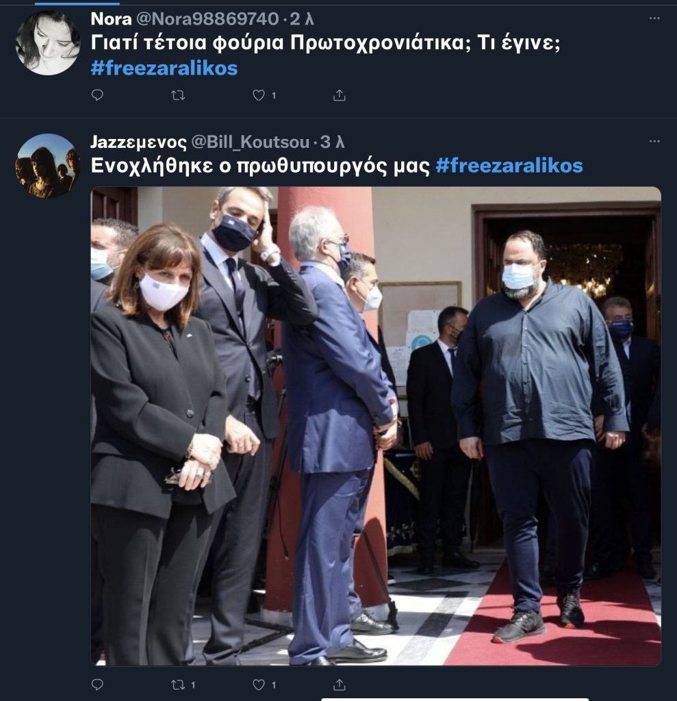The image size is (677, 701).
Task: Like Nora's tweet about Πρωτοχρονιάτικα
Action: coord(259,94)
